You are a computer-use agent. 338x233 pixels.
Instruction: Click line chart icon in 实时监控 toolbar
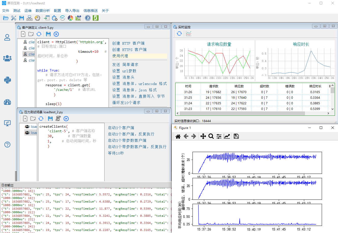188,34
